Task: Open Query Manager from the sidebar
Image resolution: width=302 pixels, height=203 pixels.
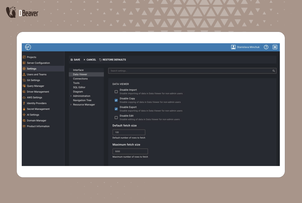Action: click(x=24, y=86)
